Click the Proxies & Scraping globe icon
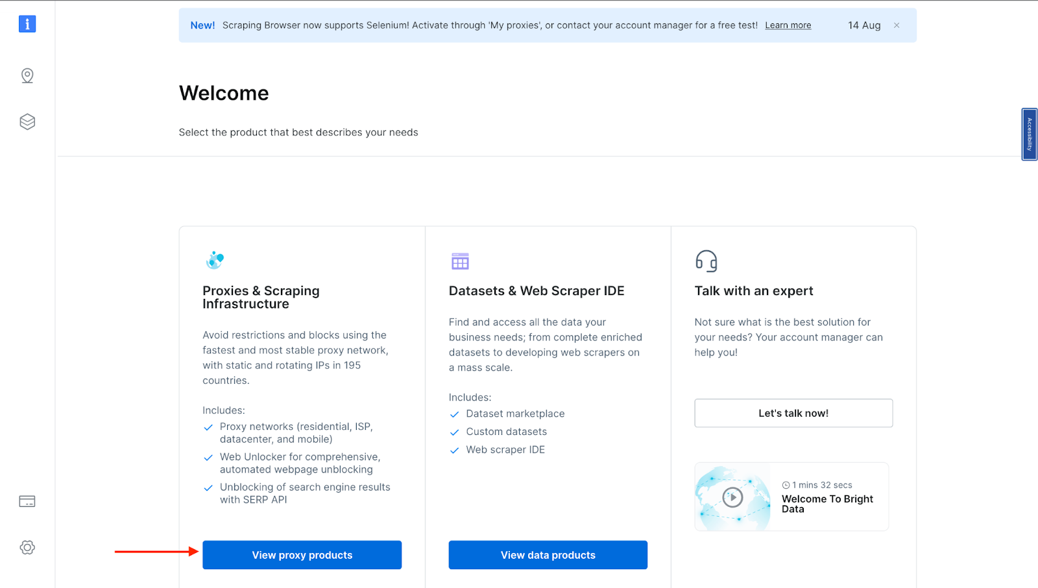The image size is (1038, 588). coord(215,260)
